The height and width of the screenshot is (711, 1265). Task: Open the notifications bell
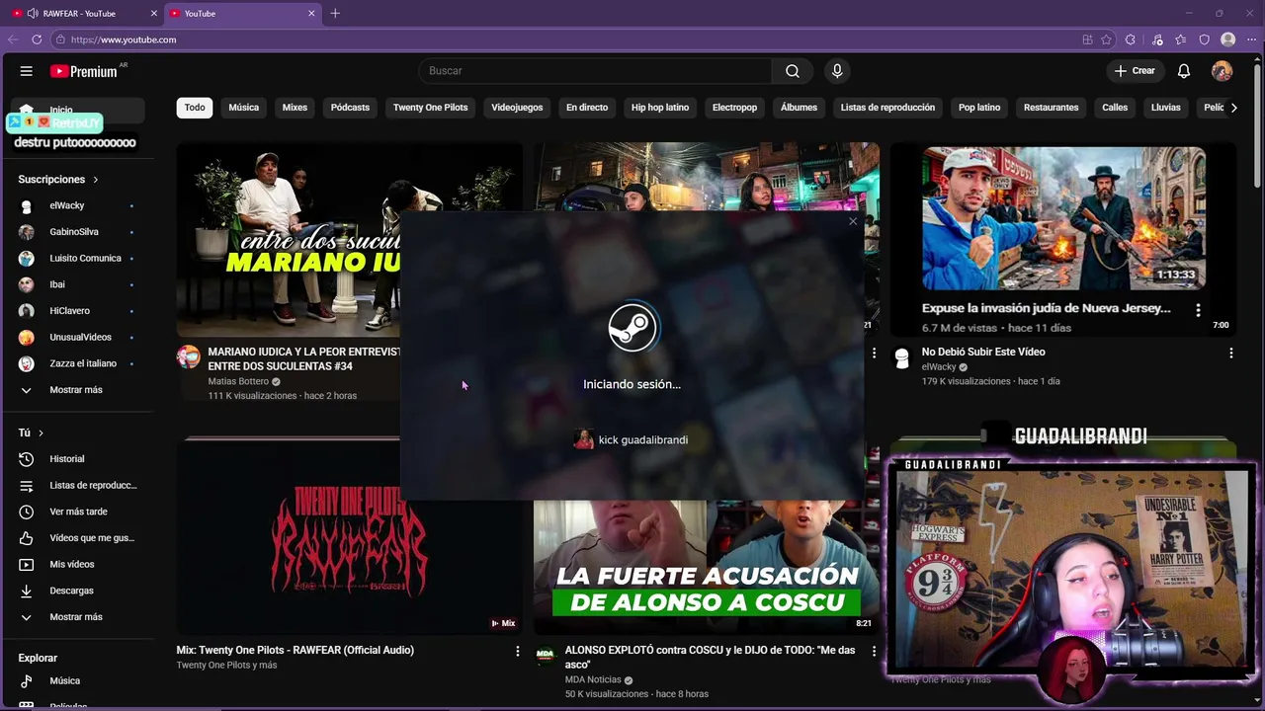(x=1184, y=71)
